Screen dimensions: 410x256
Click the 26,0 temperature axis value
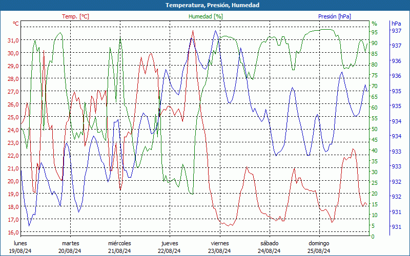pyautogui.click(x=13, y=104)
